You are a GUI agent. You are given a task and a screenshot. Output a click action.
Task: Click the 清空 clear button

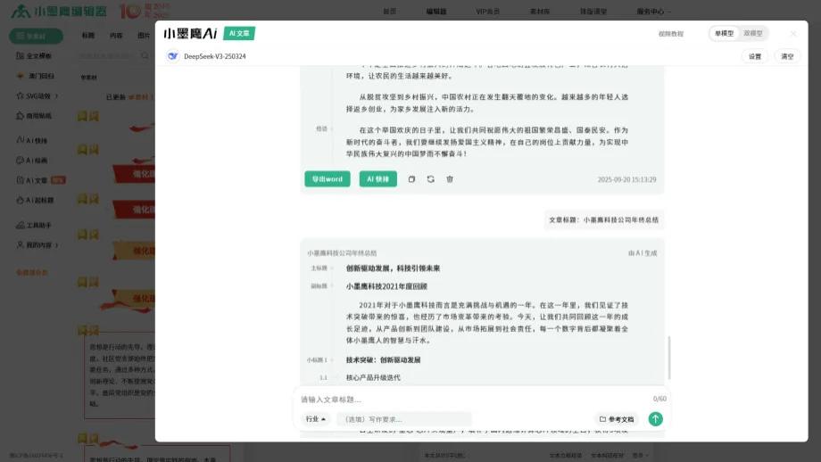pyautogui.click(x=787, y=56)
